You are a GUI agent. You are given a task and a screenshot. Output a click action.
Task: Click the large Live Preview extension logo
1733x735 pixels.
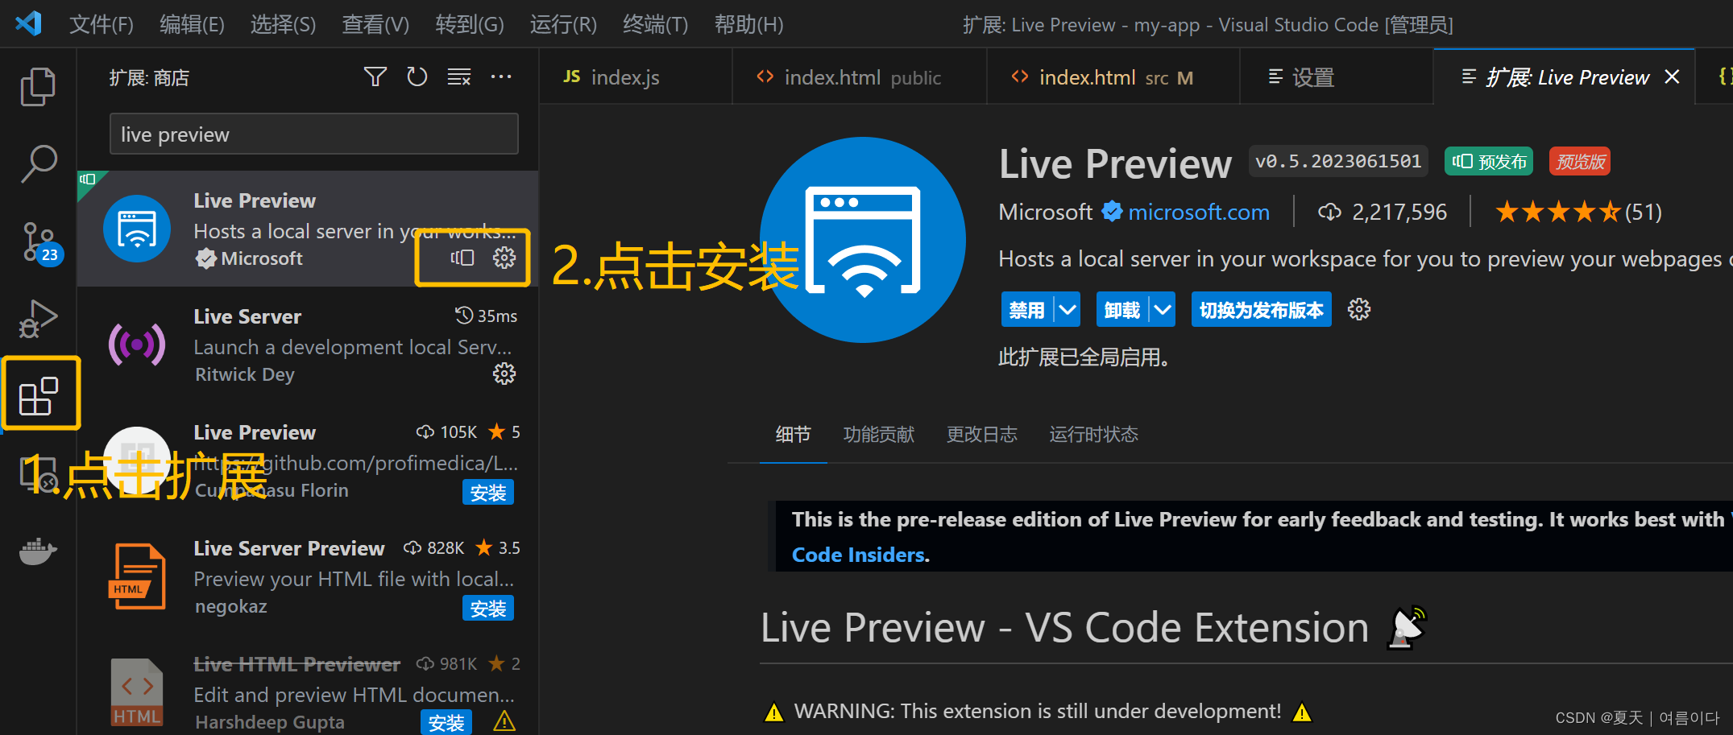[863, 240]
